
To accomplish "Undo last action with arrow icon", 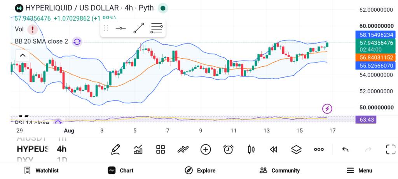I will click(x=345, y=149).
